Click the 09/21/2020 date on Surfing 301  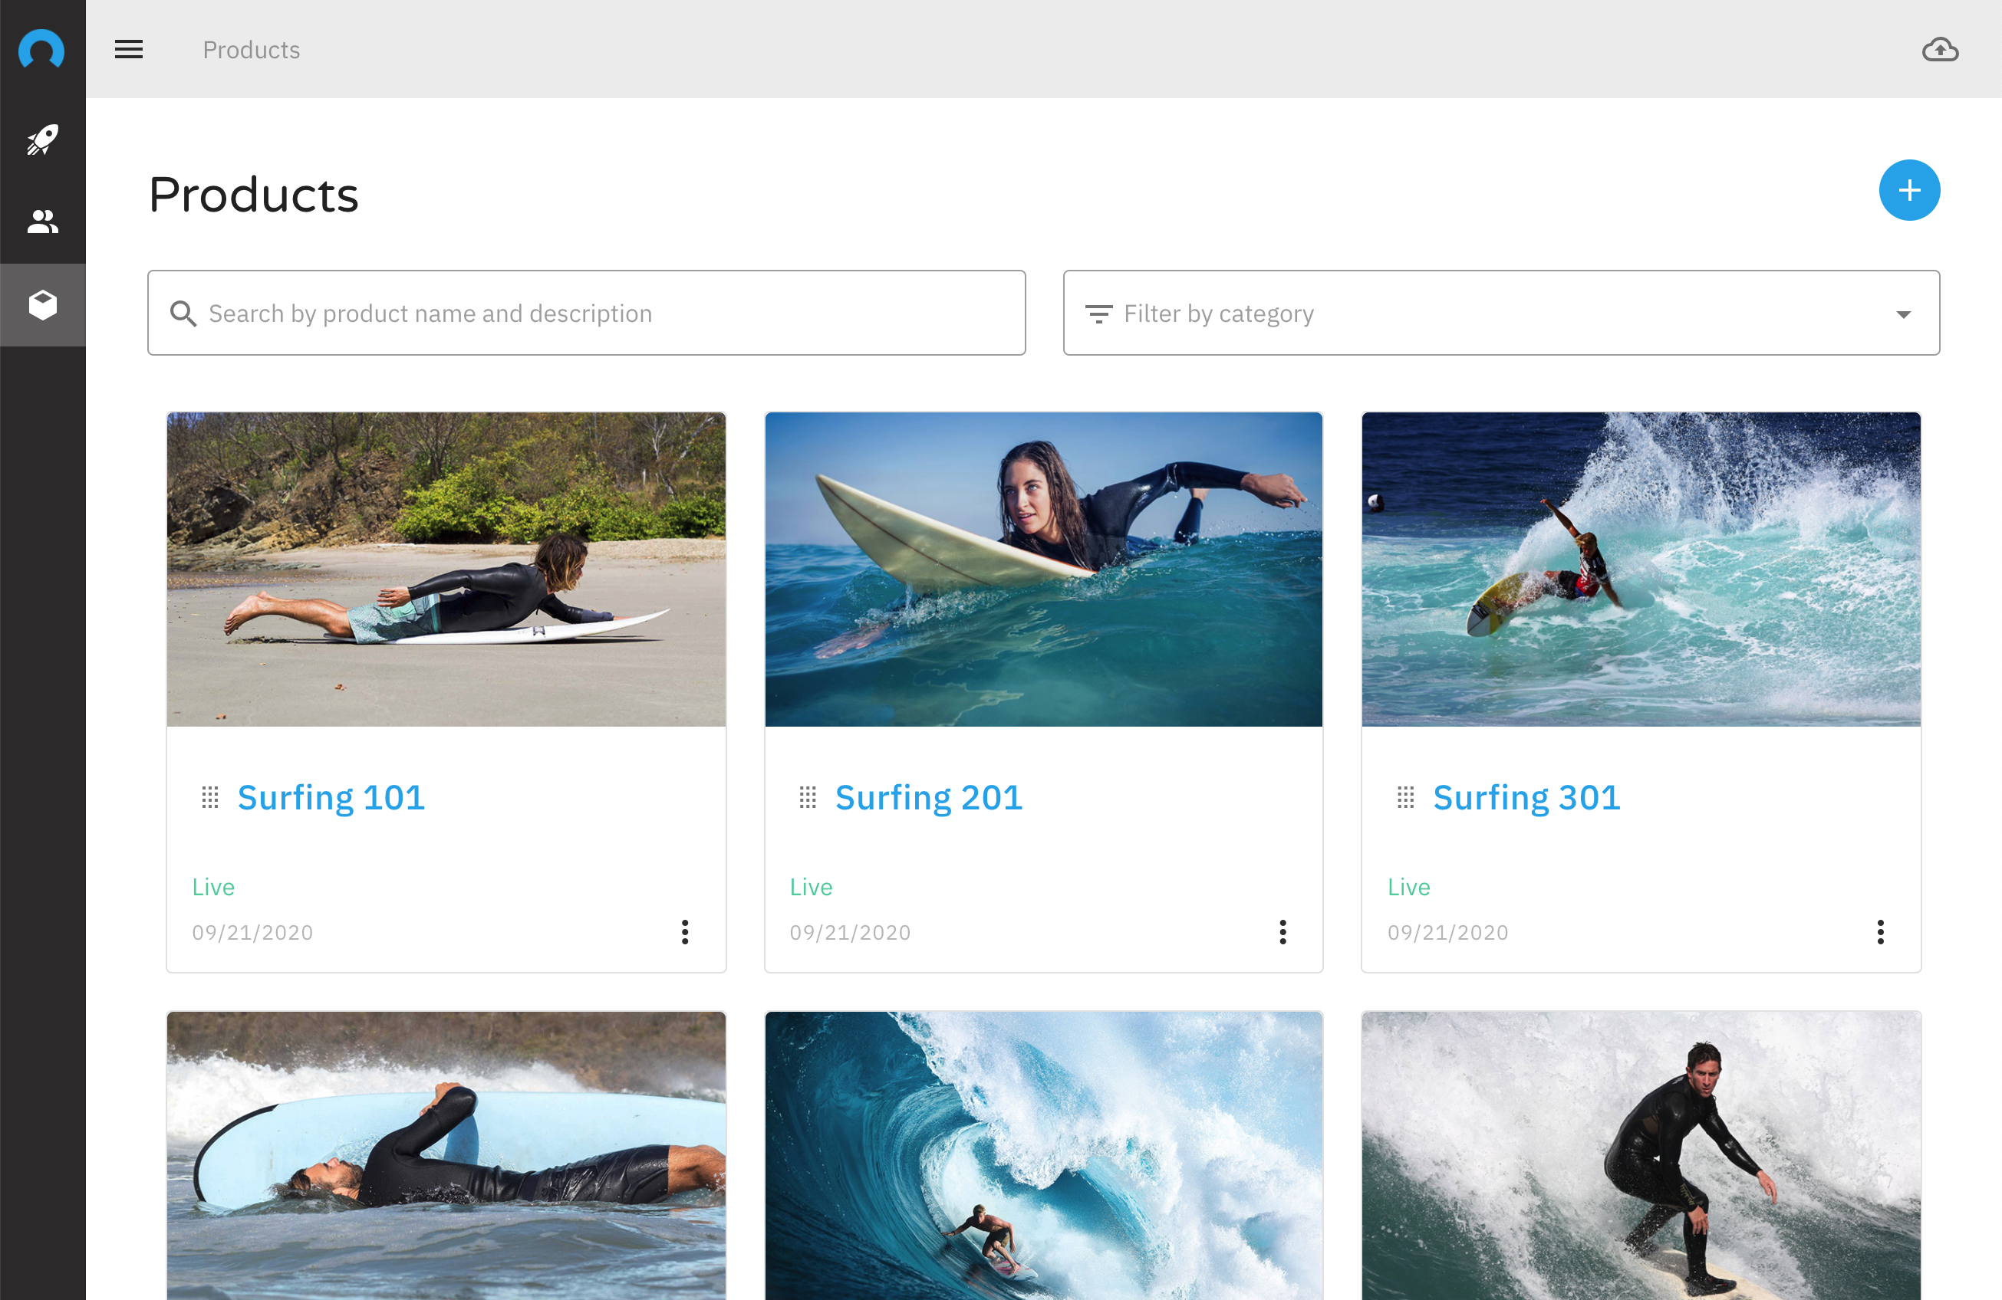click(x=1447, y=932)
